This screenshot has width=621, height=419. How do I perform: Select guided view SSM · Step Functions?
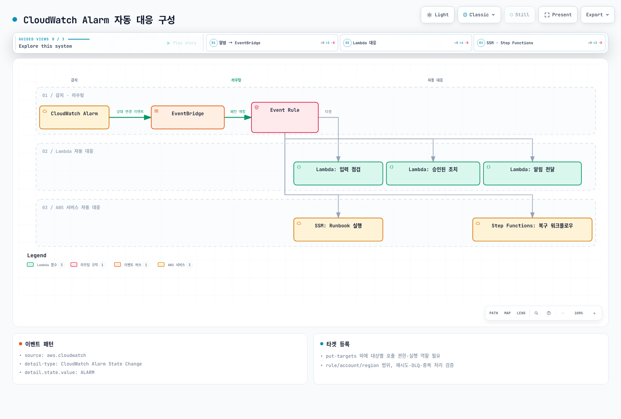tap(539, 43)
